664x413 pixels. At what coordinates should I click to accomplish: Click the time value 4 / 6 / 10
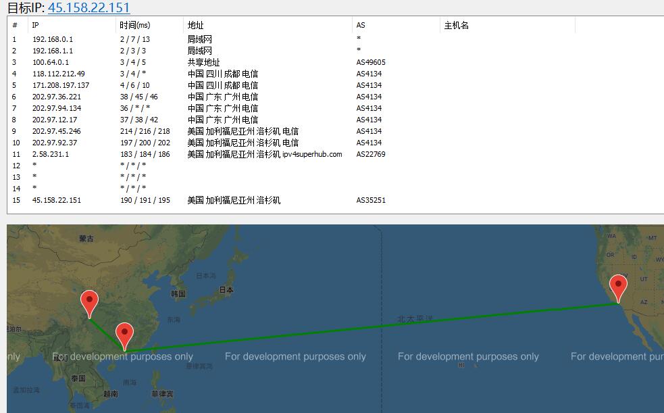[x=134, y=84]
